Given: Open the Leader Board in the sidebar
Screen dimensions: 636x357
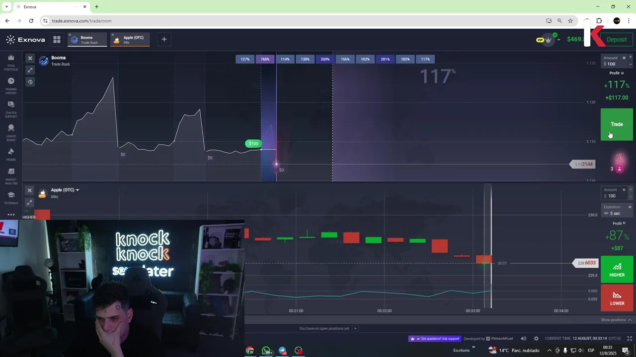Looking at the screenshot, I should (11, 133).
